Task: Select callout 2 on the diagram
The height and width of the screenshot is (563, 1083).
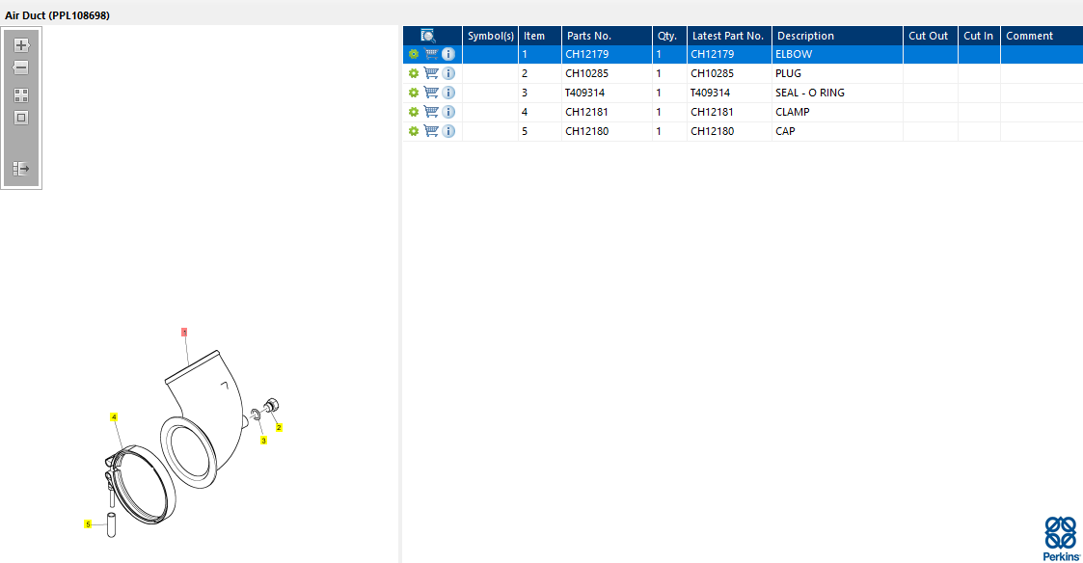Action: click(279, 428)
